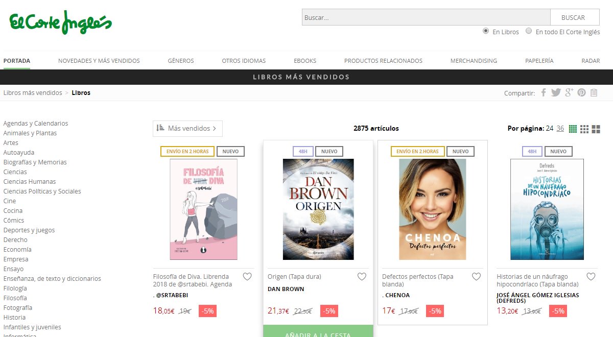Add Defectos perfectos to wishlist heart

click(476, 277)
